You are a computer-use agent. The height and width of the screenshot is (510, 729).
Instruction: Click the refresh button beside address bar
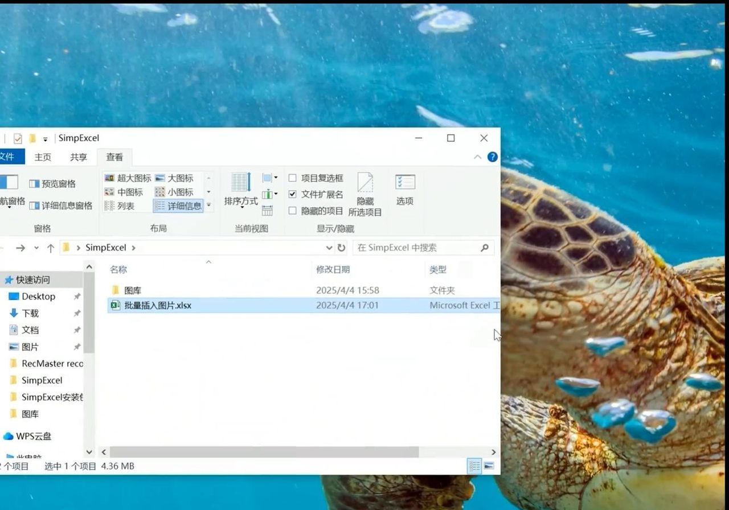pos(342,248)
